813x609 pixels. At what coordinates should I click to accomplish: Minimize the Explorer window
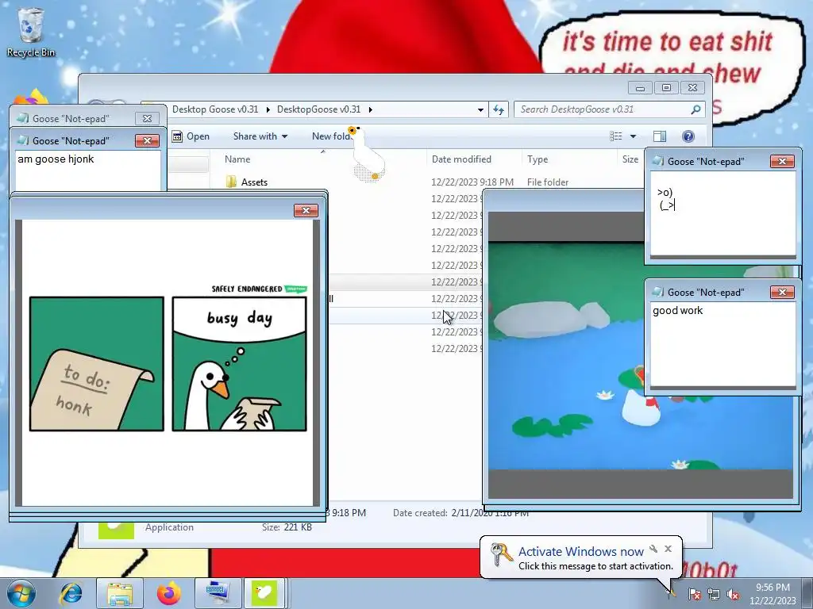(640, 87)
